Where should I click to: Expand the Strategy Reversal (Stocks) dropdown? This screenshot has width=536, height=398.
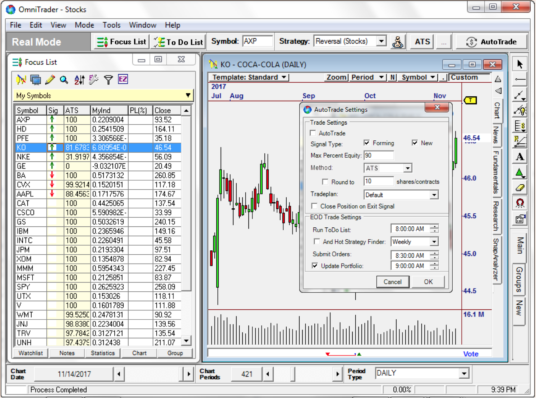(382, 41)
